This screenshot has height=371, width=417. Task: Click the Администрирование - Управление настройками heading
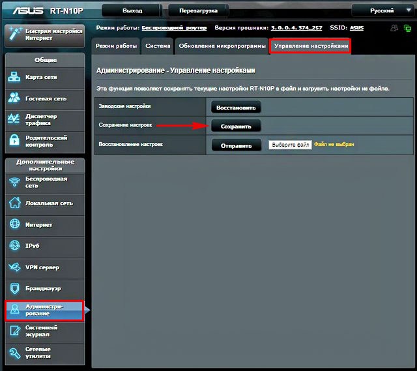[x=175, y=70]
